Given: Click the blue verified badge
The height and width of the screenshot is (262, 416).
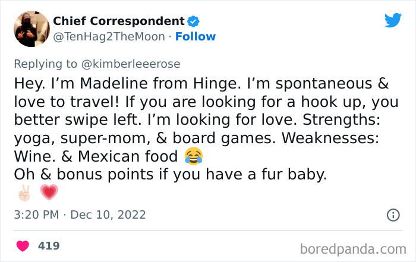Looking at the screenshot, I should tap(193, 21).
